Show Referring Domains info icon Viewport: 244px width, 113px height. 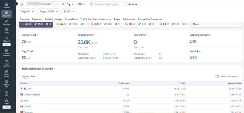[210, 35]
